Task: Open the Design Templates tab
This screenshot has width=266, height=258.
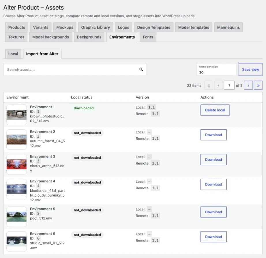Action: coord(154,27)
